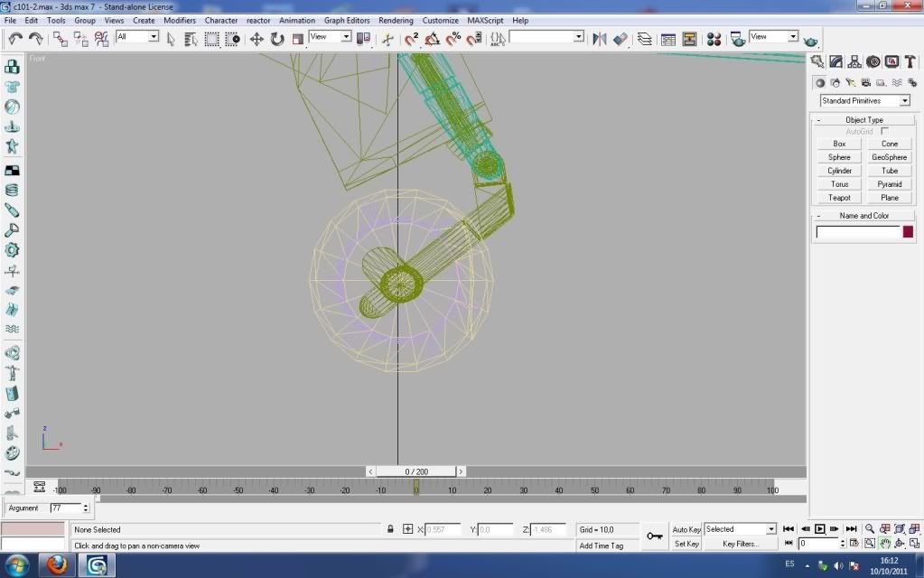Select the Rotate tool

pyautogui.click(x=277, y=39)
